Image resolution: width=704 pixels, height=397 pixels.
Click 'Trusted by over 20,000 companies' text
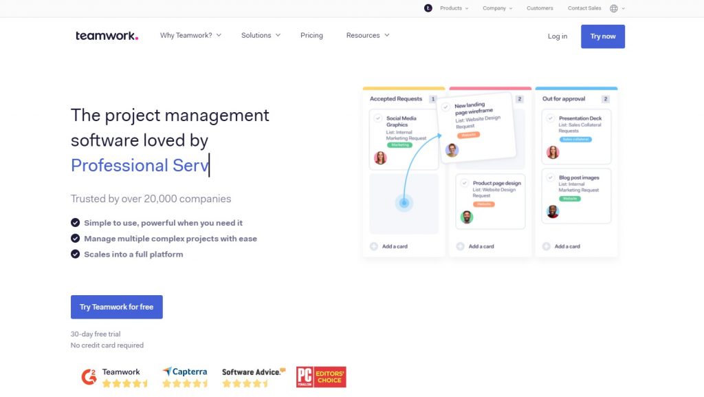point(151,198)
